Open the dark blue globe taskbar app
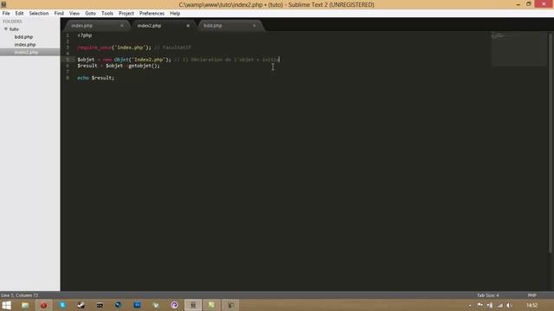Image resolution: width=554 pixels, height=311 pixels. pyautogui.click(x=118, y=305)
